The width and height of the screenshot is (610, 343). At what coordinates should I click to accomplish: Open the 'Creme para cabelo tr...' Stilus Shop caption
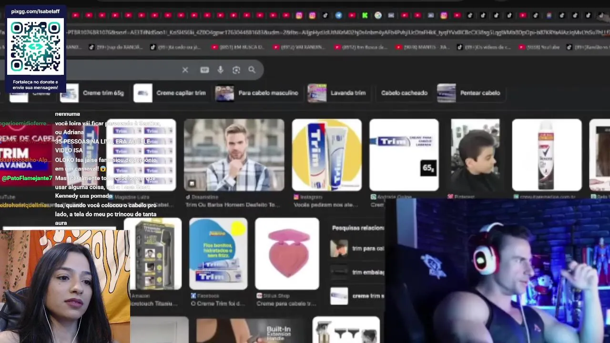pos(286,303)
